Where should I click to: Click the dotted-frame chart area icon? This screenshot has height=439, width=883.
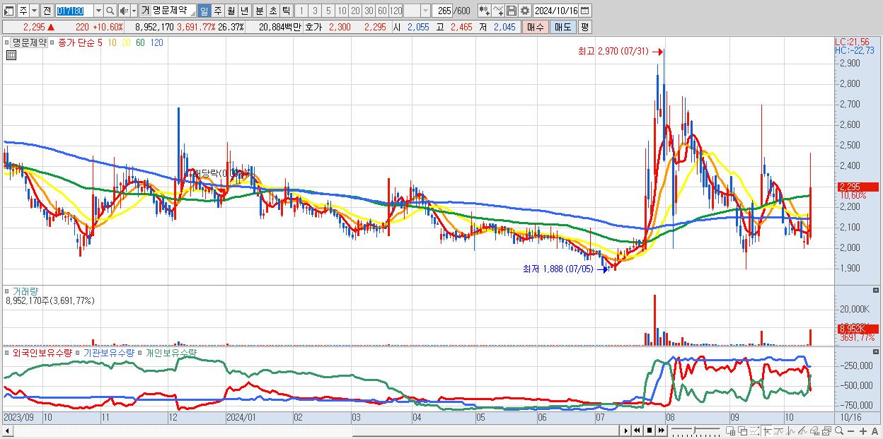(x=755, y=431)
